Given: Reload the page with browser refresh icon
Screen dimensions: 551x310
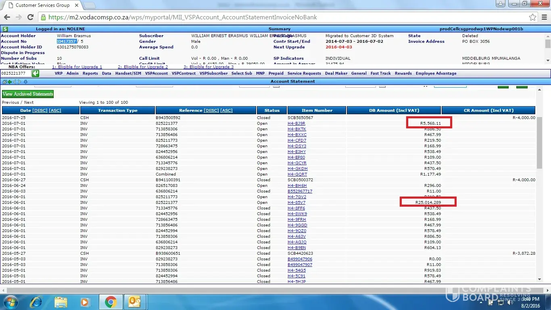Looking at the screenshot, I should coord(30,17).
